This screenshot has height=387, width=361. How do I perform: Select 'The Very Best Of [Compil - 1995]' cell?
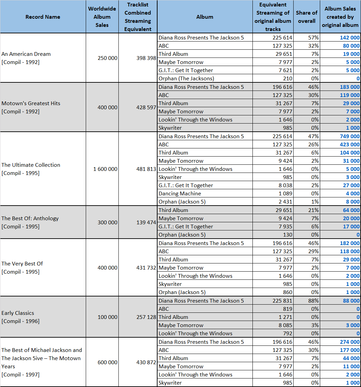43,268
